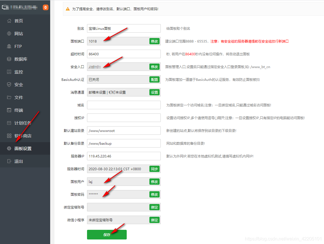The height and width of the screenshot is (244, 324).
Task: Open the 监控 (Monitor) panel
Action: coord(17,71)
